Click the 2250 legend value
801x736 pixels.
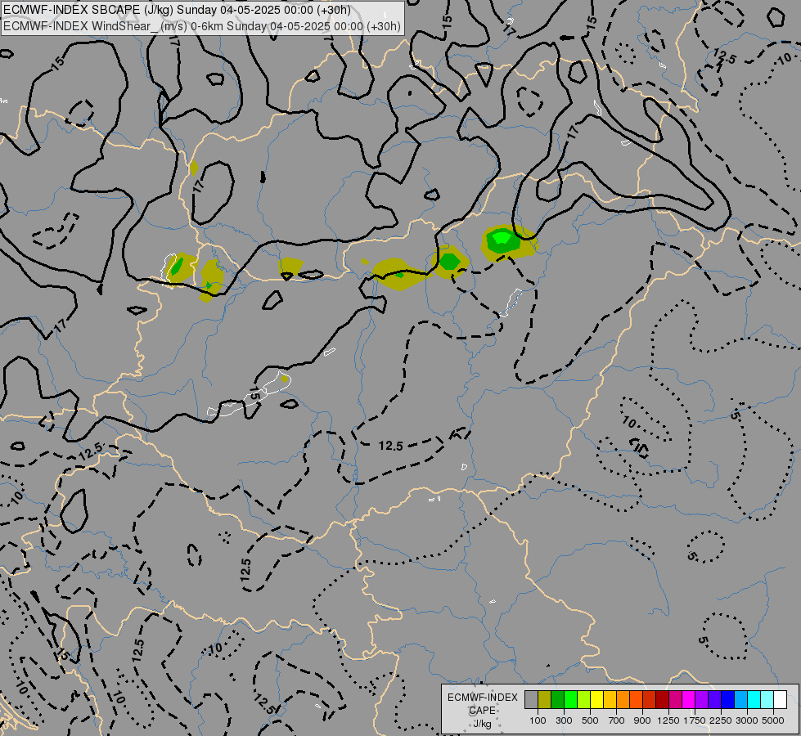721,720
